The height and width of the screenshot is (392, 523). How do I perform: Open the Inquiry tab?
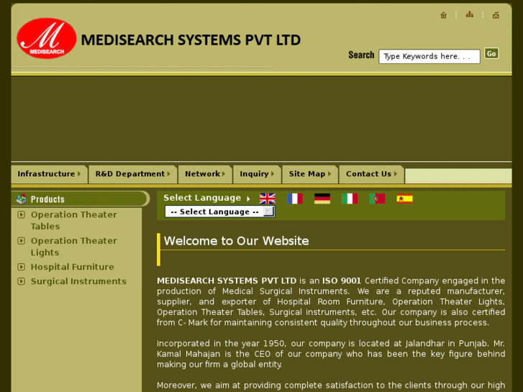point(257,174)
